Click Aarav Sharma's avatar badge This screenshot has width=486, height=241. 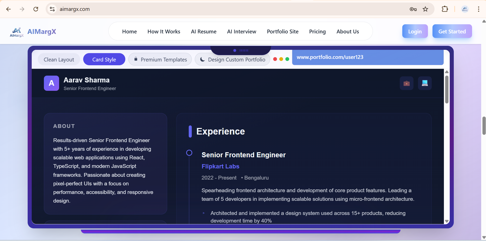pos(51,83)
